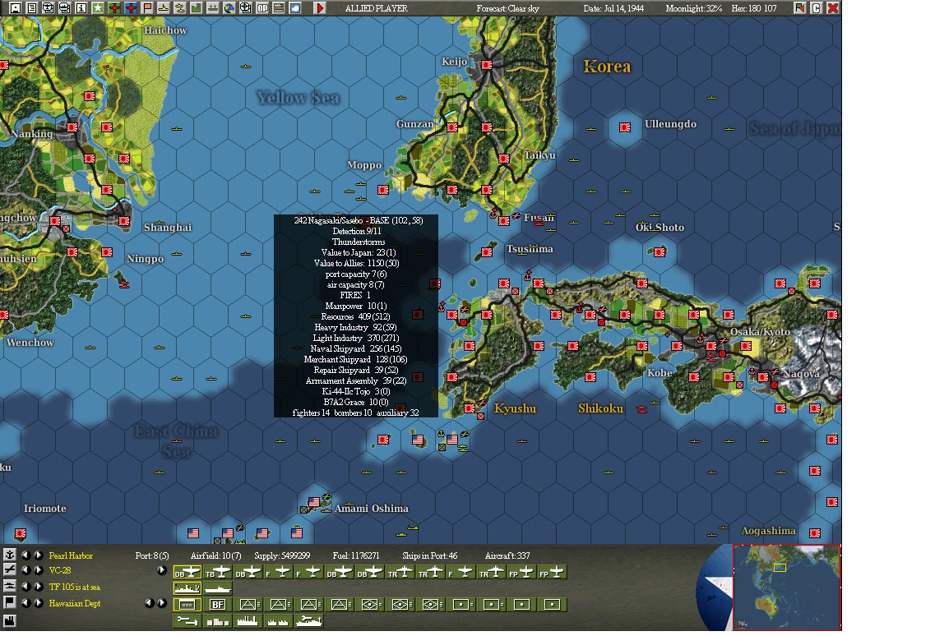Go to next air group after VC-28
Screen dimensions: 935x636
pyautogui.click(x=38, y=569)
